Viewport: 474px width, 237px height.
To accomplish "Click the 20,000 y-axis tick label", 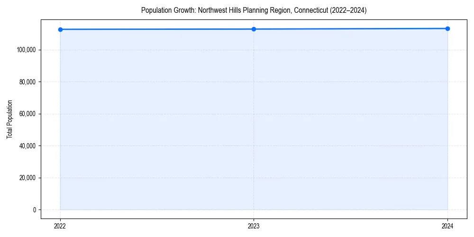I will [x=28, y=178].
